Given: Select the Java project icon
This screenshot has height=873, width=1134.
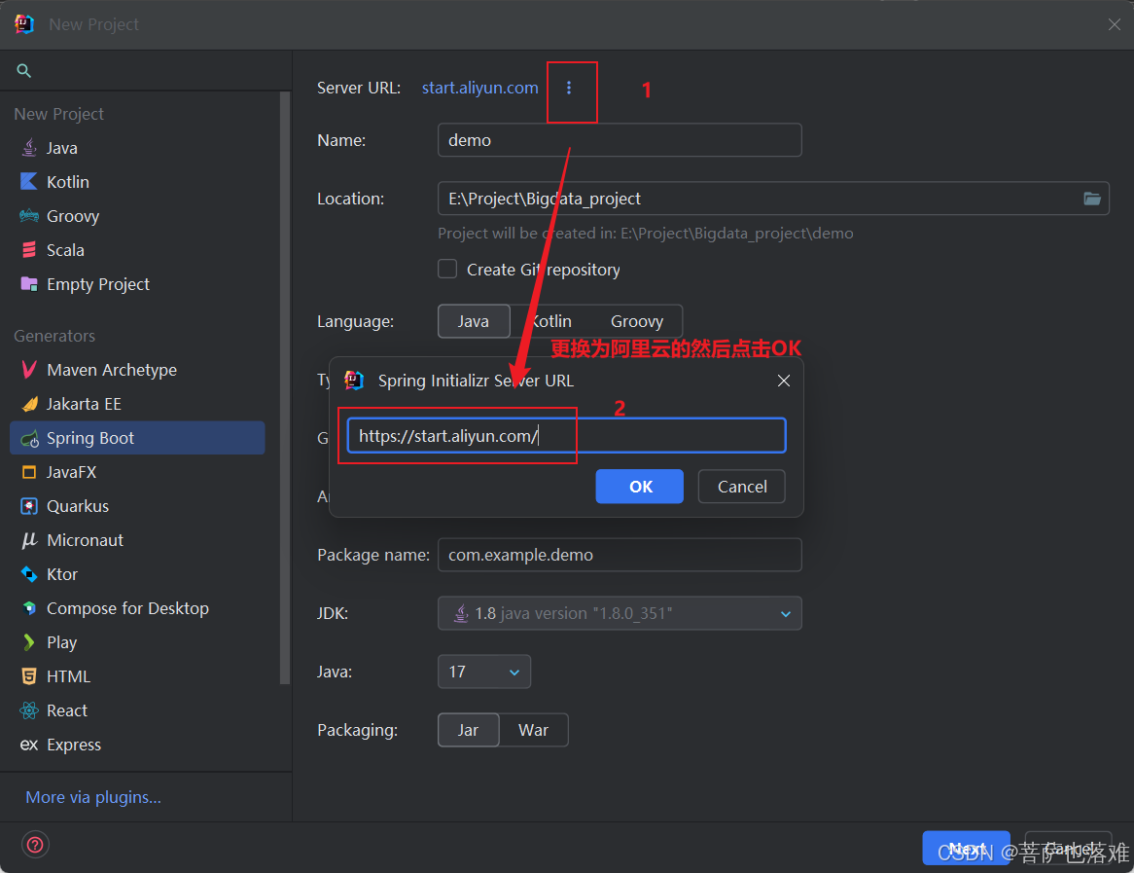Looking at the screenshot, I should tap(29, 148).
